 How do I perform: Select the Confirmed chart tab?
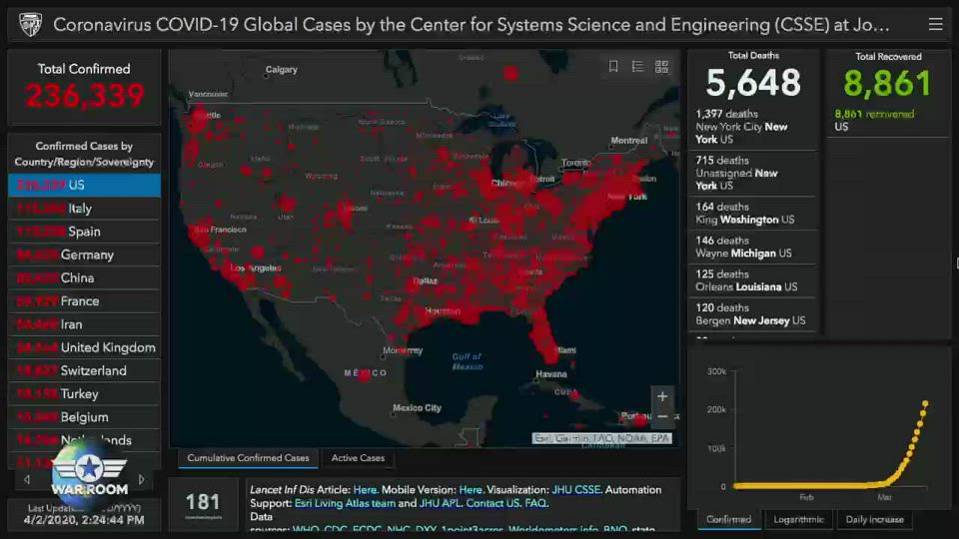pos(728,519)
